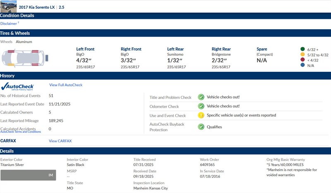Open the View CARFAX link

[x=60, y=141]
